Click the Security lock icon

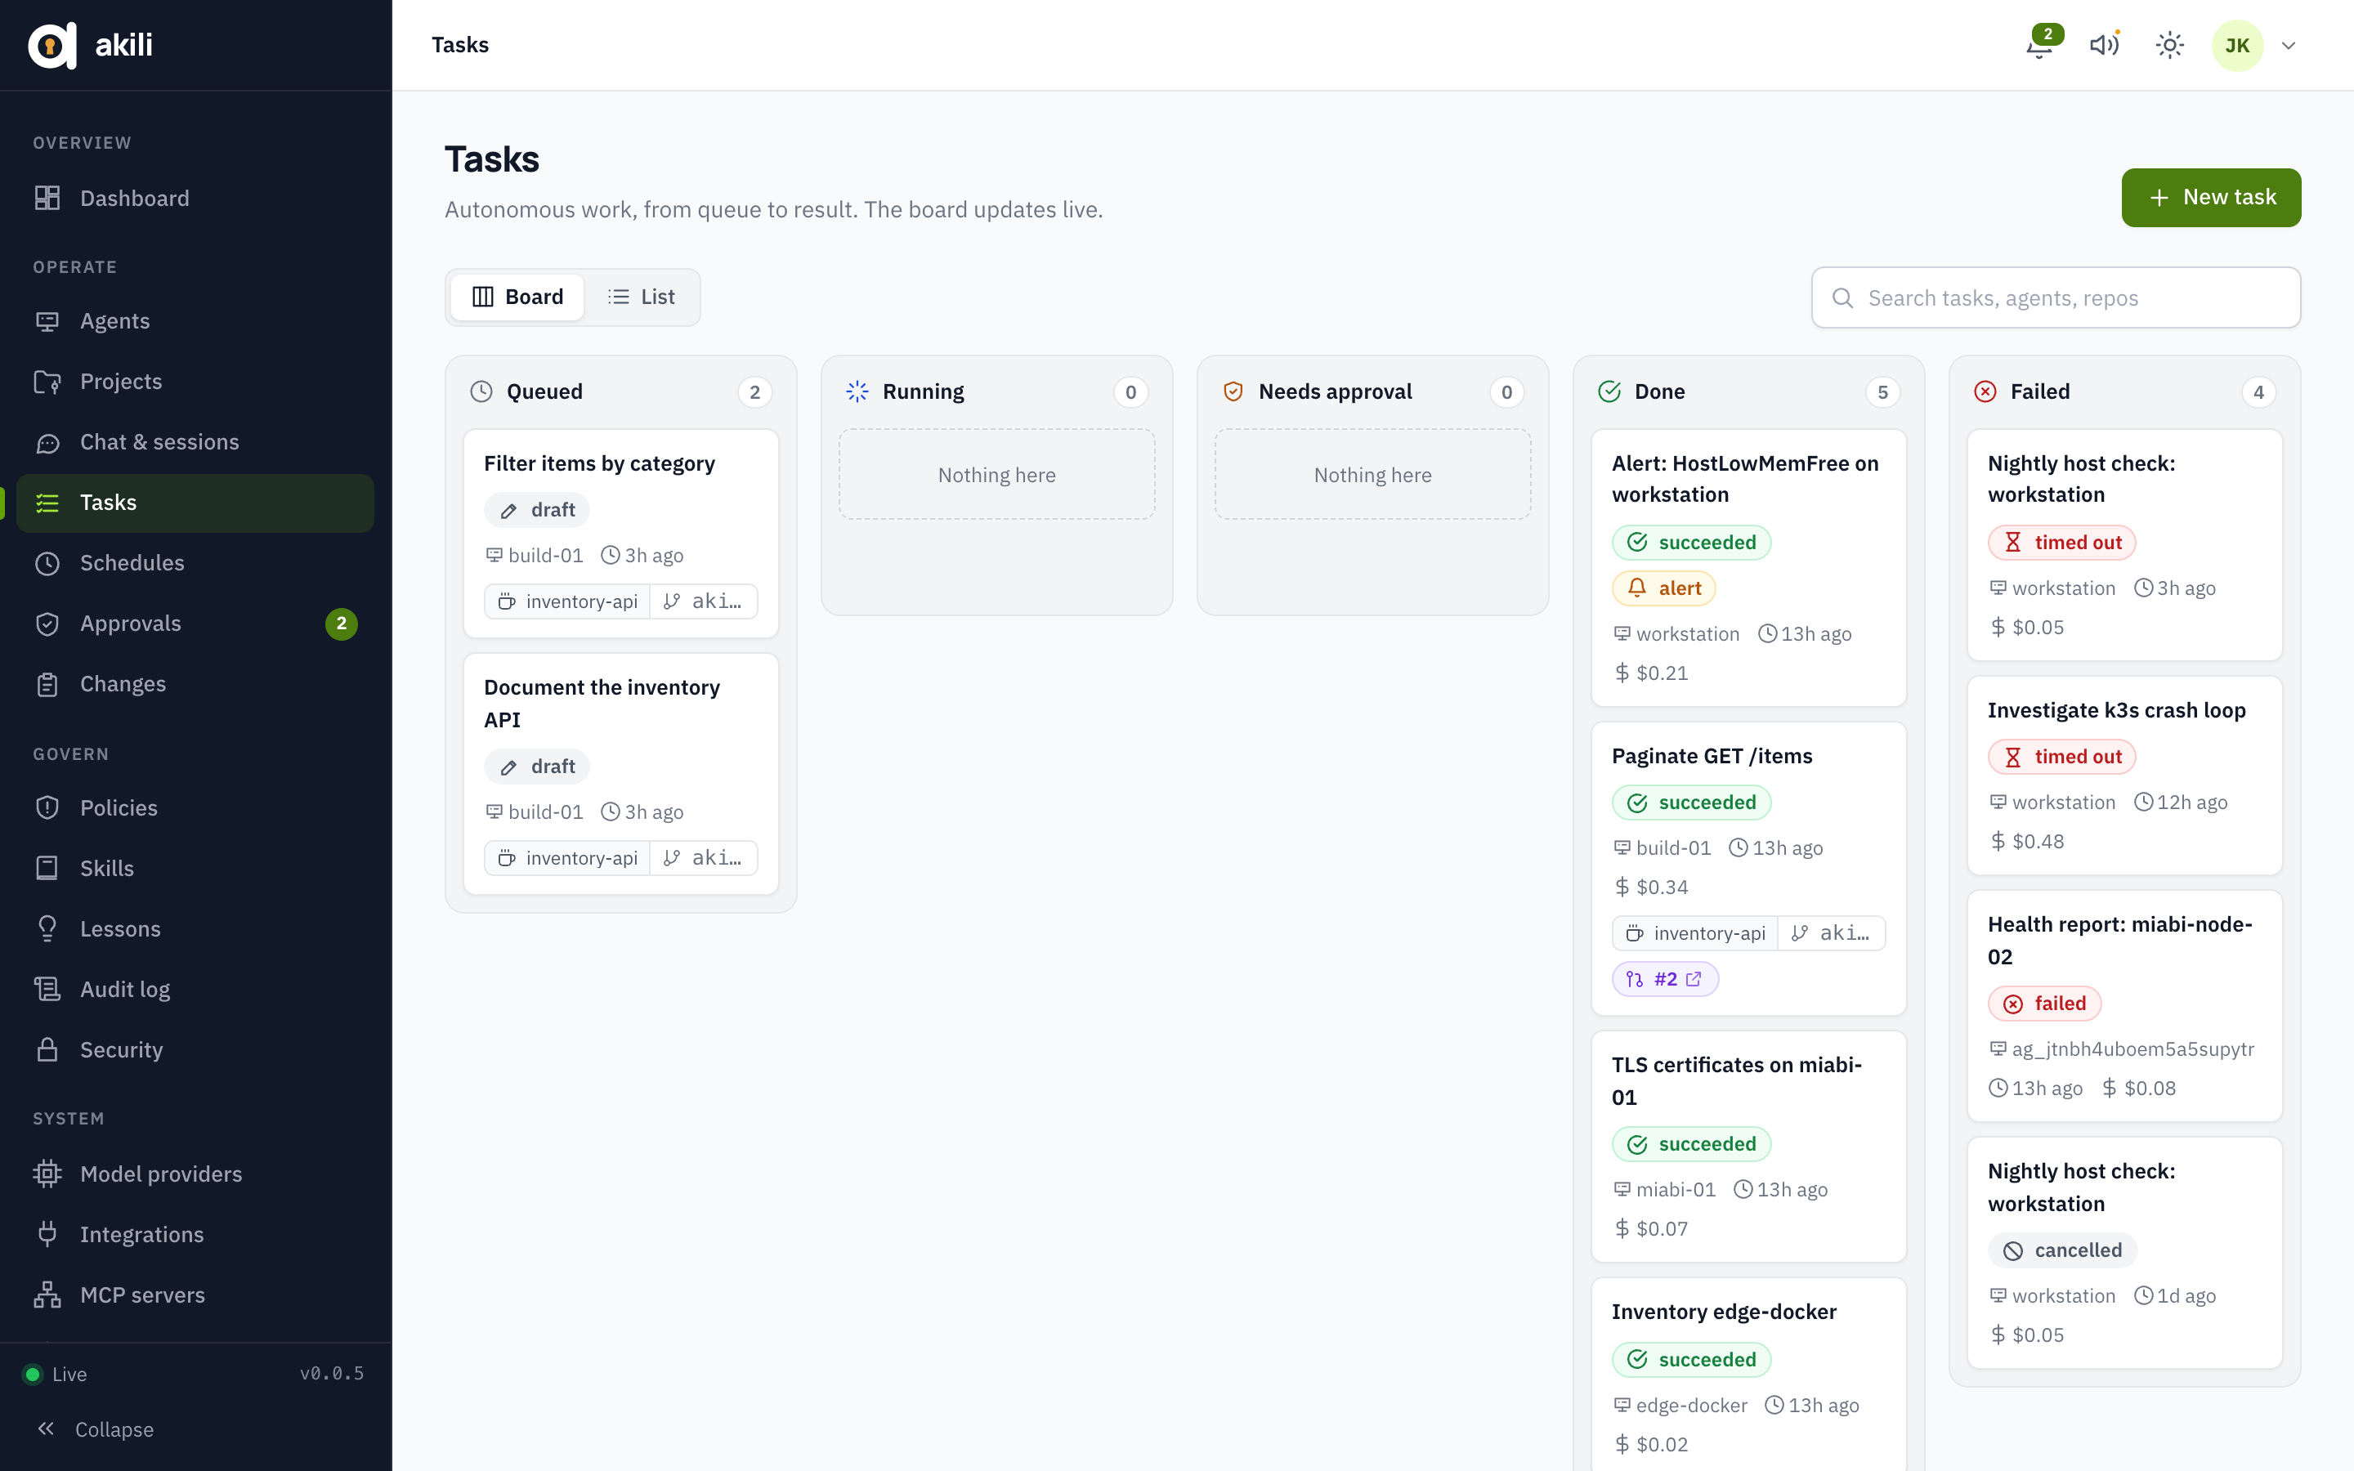point(47,1050)
